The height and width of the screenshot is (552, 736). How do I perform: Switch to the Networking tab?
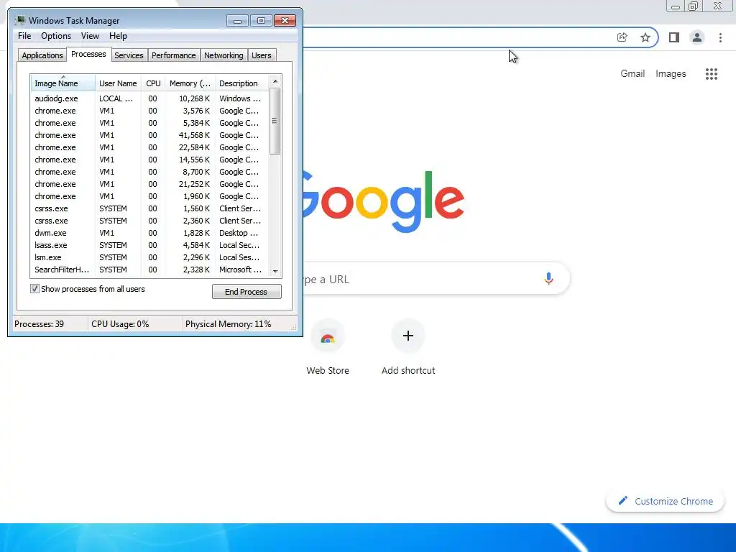tap(224, 55)
